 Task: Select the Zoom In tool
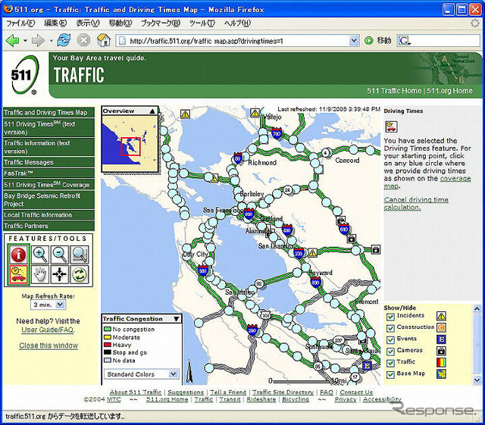click(40, 255)
